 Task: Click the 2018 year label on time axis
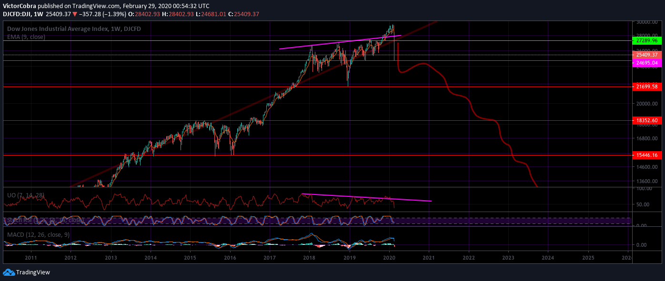pos(310,258)
